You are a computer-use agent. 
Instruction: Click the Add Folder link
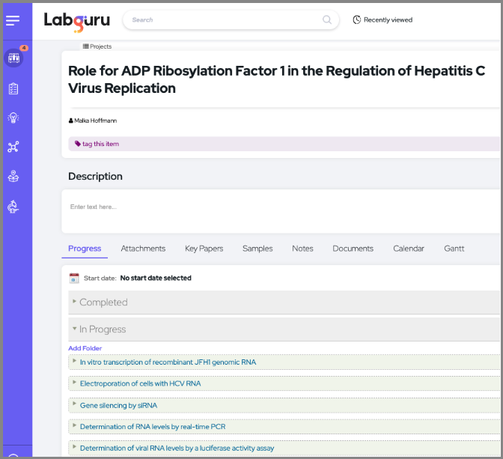85,348
